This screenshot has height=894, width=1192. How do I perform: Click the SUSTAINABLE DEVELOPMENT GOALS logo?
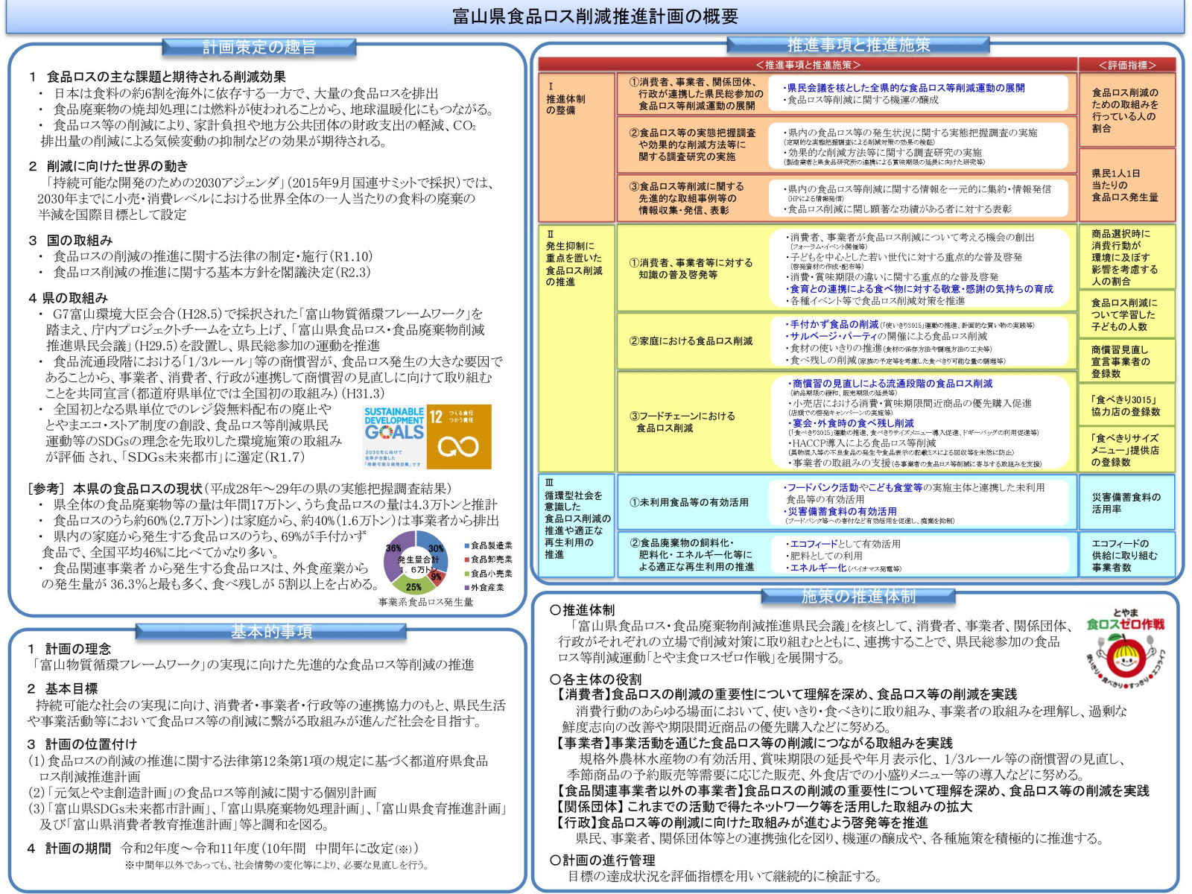[393, 437]
